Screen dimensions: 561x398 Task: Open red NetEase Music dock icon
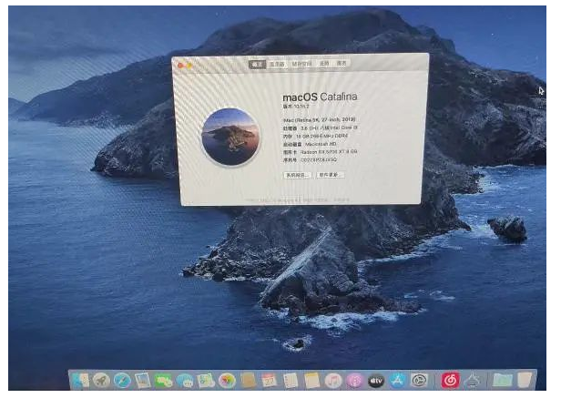point(450,380)
